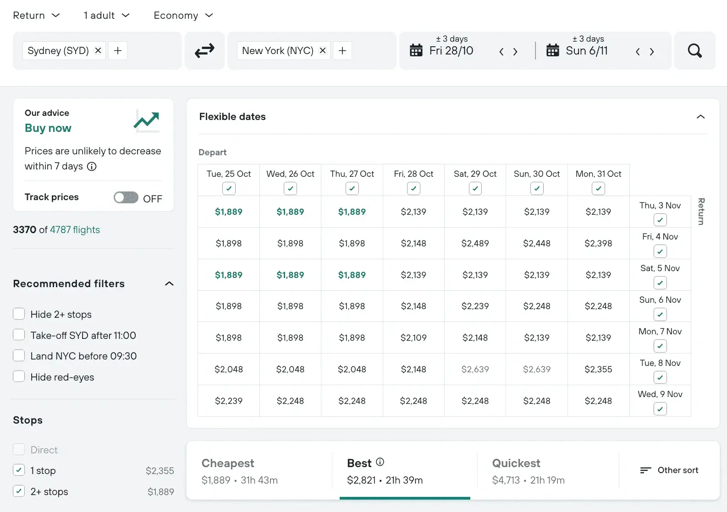
Task: Collapse the Flexible dates panel
Action: click(x=700, y=117)
